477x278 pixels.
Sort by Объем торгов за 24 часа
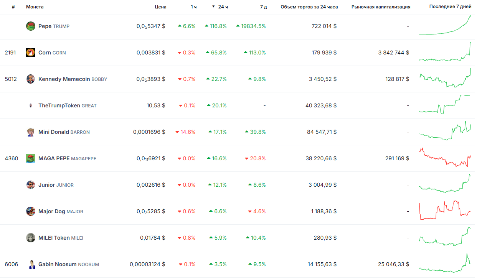coord(309,7)
